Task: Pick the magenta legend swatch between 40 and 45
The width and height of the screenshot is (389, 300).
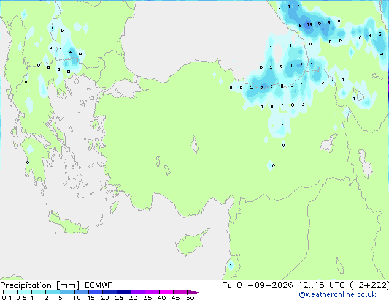Action: click(166, 292)
